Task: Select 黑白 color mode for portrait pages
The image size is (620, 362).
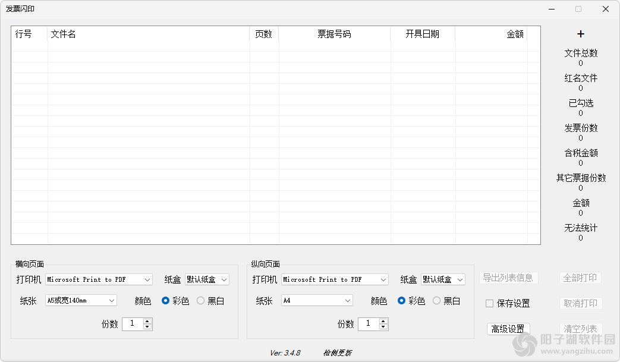Action: point(436,301)
